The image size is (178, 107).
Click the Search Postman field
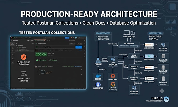49,38
